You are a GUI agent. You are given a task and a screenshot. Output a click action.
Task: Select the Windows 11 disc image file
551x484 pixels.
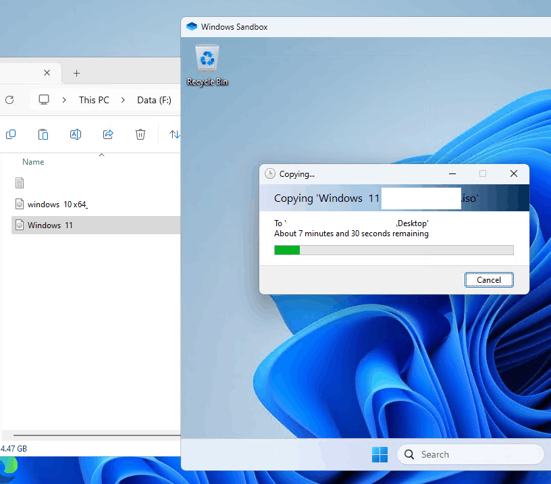pyautogui.click(x=96, y=225)
